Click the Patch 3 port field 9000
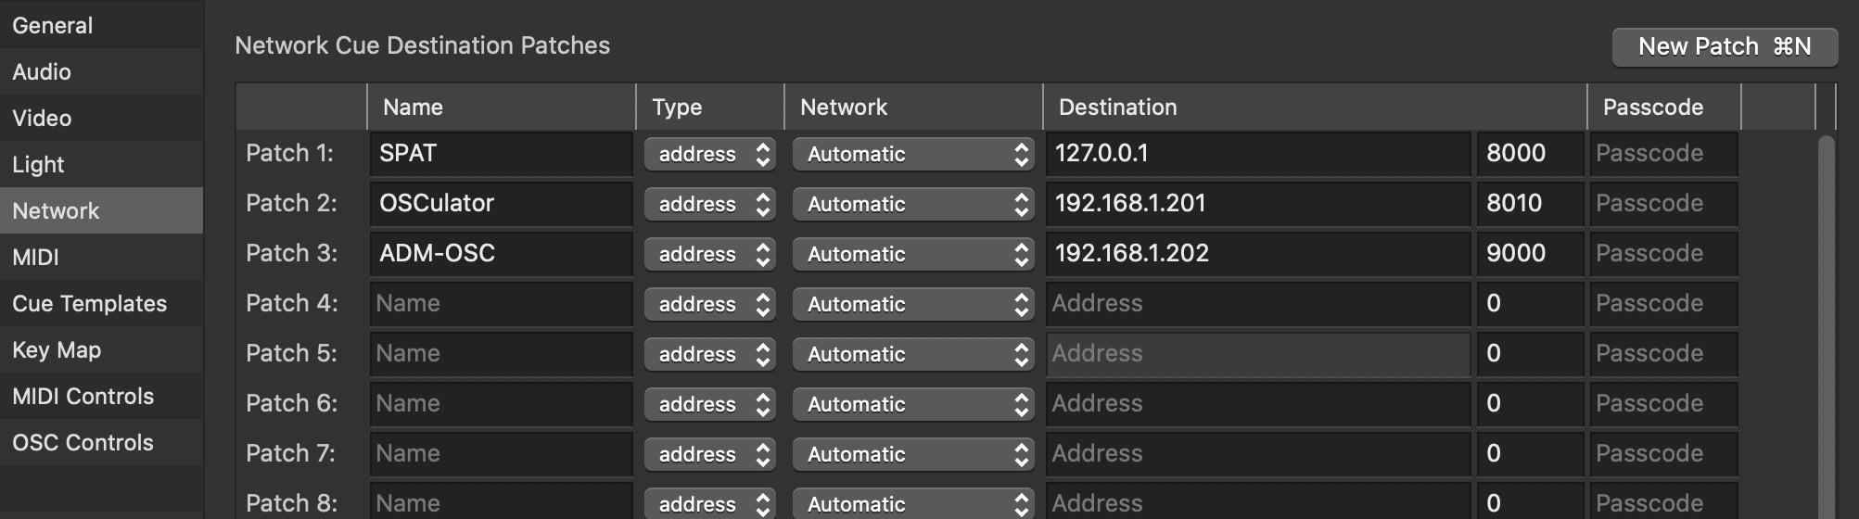This screenshot has width=1859, height=519. pyautogui.click(x=1529, y=254)
